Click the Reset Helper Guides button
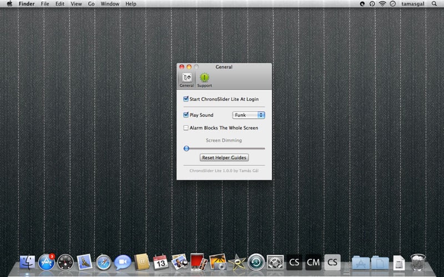The height and width of the screenshot is (277, 444). [x=224, y=157]
